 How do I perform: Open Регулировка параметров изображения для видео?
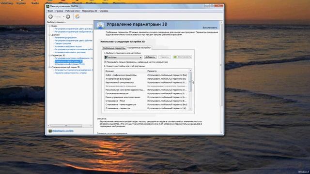click(74, 31)
